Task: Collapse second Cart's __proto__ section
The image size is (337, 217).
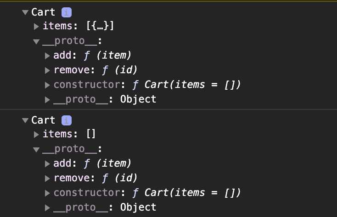Action: point(36,149)
